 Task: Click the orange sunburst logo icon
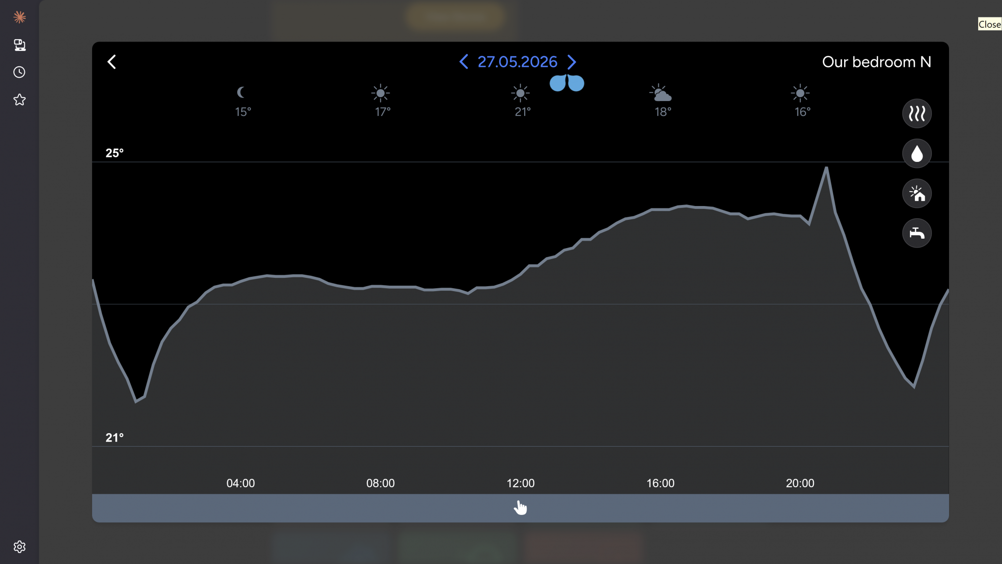pyautogui.click(x=19, y=17)
